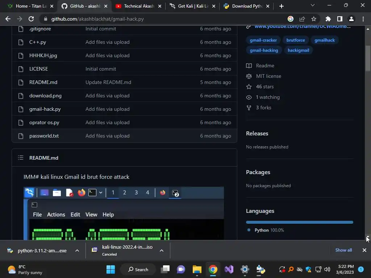The image size is (371, 278).
Task: Click the Chrome icon in the taskbar
Action: [213, 269]
